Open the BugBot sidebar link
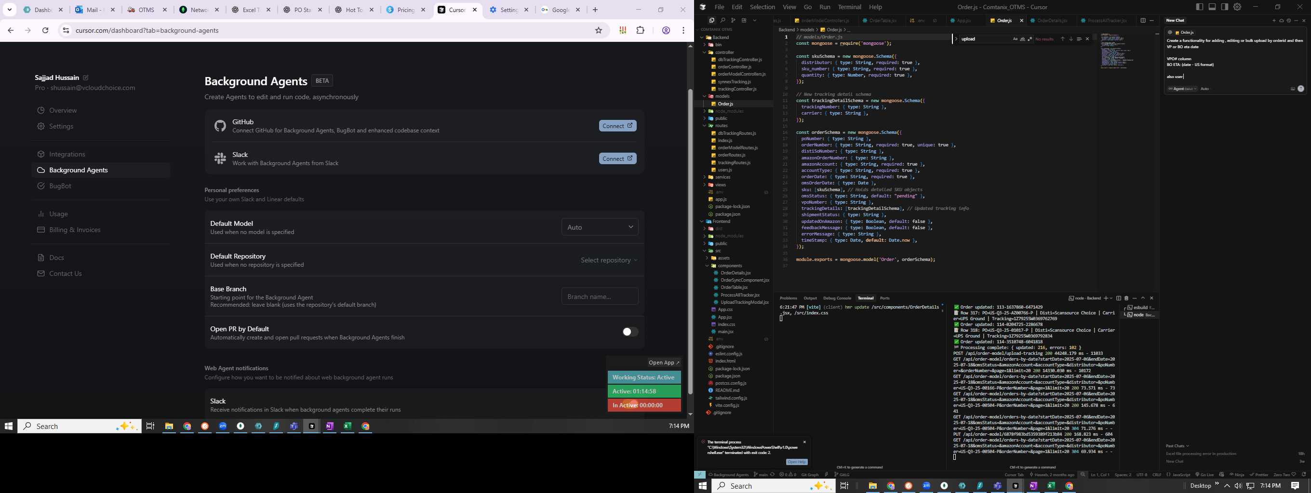Screen dimensions: 1311x493 60,186
